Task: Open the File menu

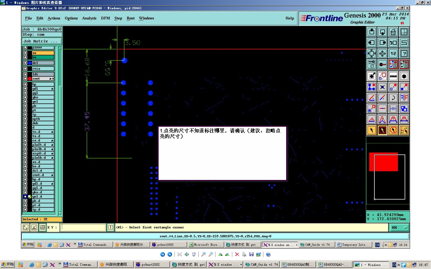Action: 28,18
